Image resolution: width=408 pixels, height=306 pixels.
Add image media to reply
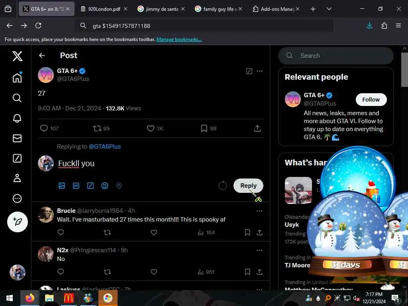(x=62, y=186)
